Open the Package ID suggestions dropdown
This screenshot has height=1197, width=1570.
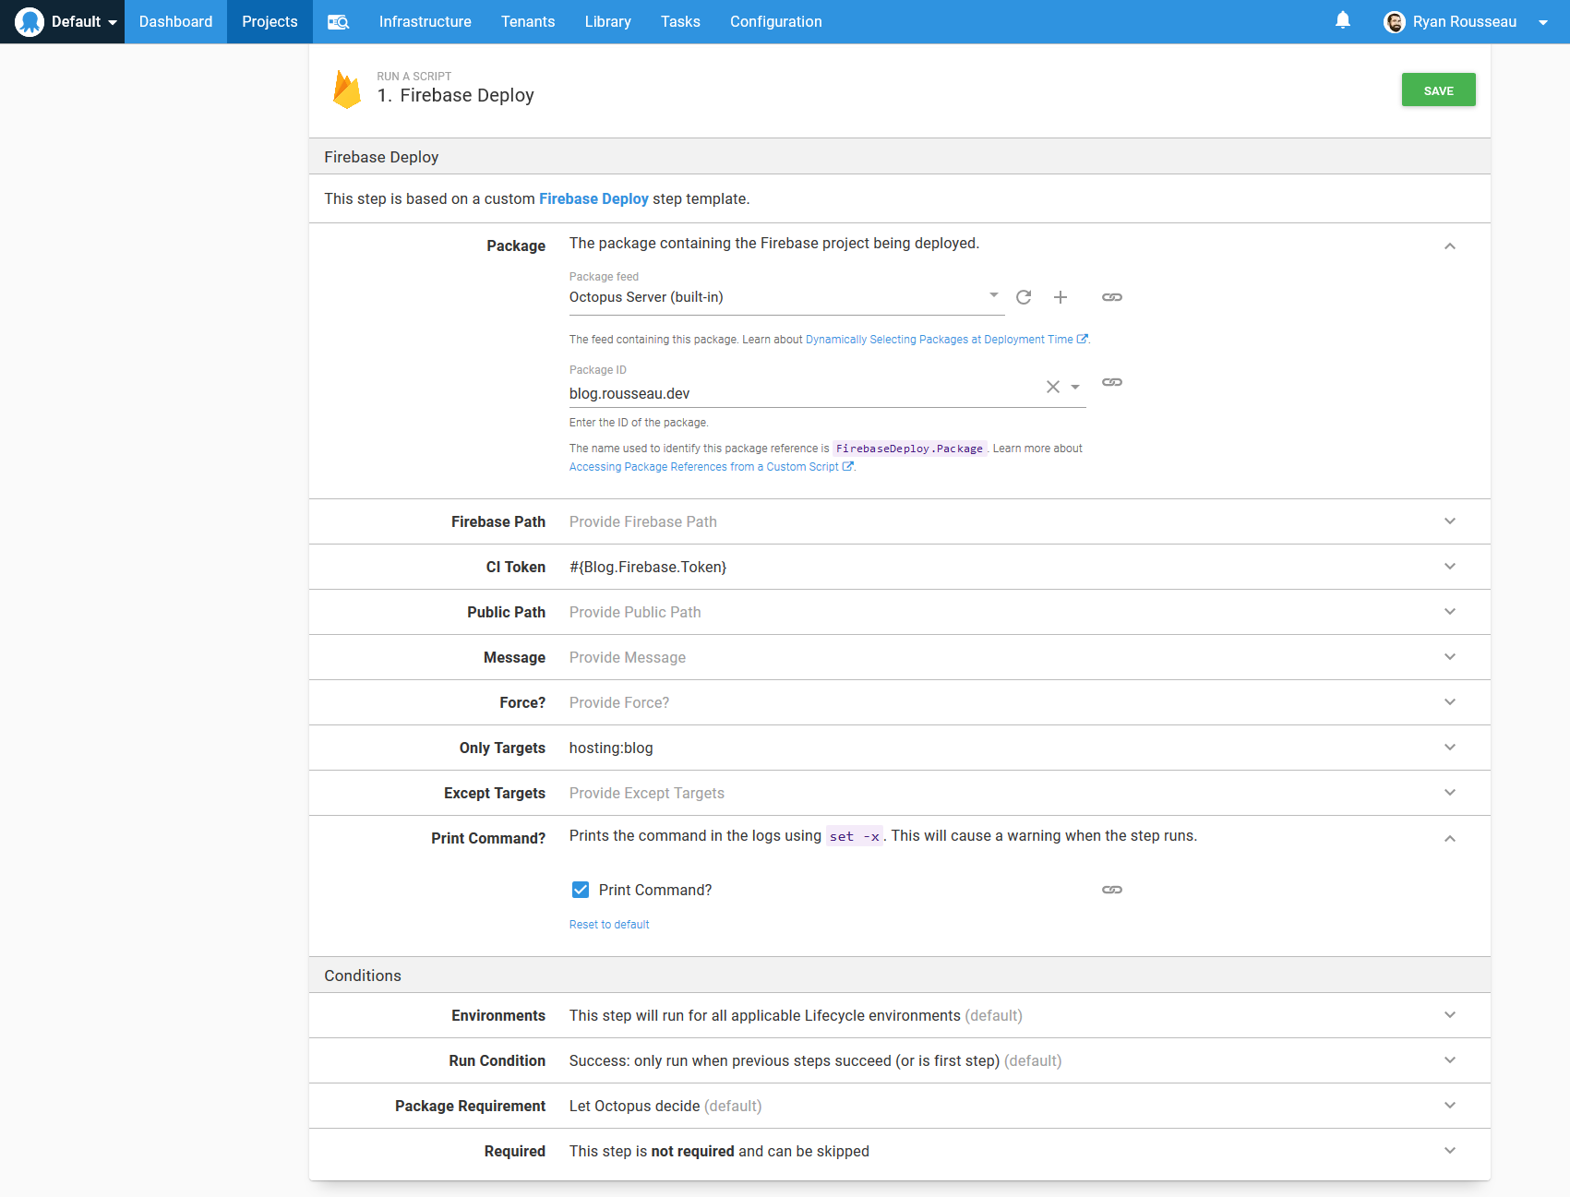1075,387
